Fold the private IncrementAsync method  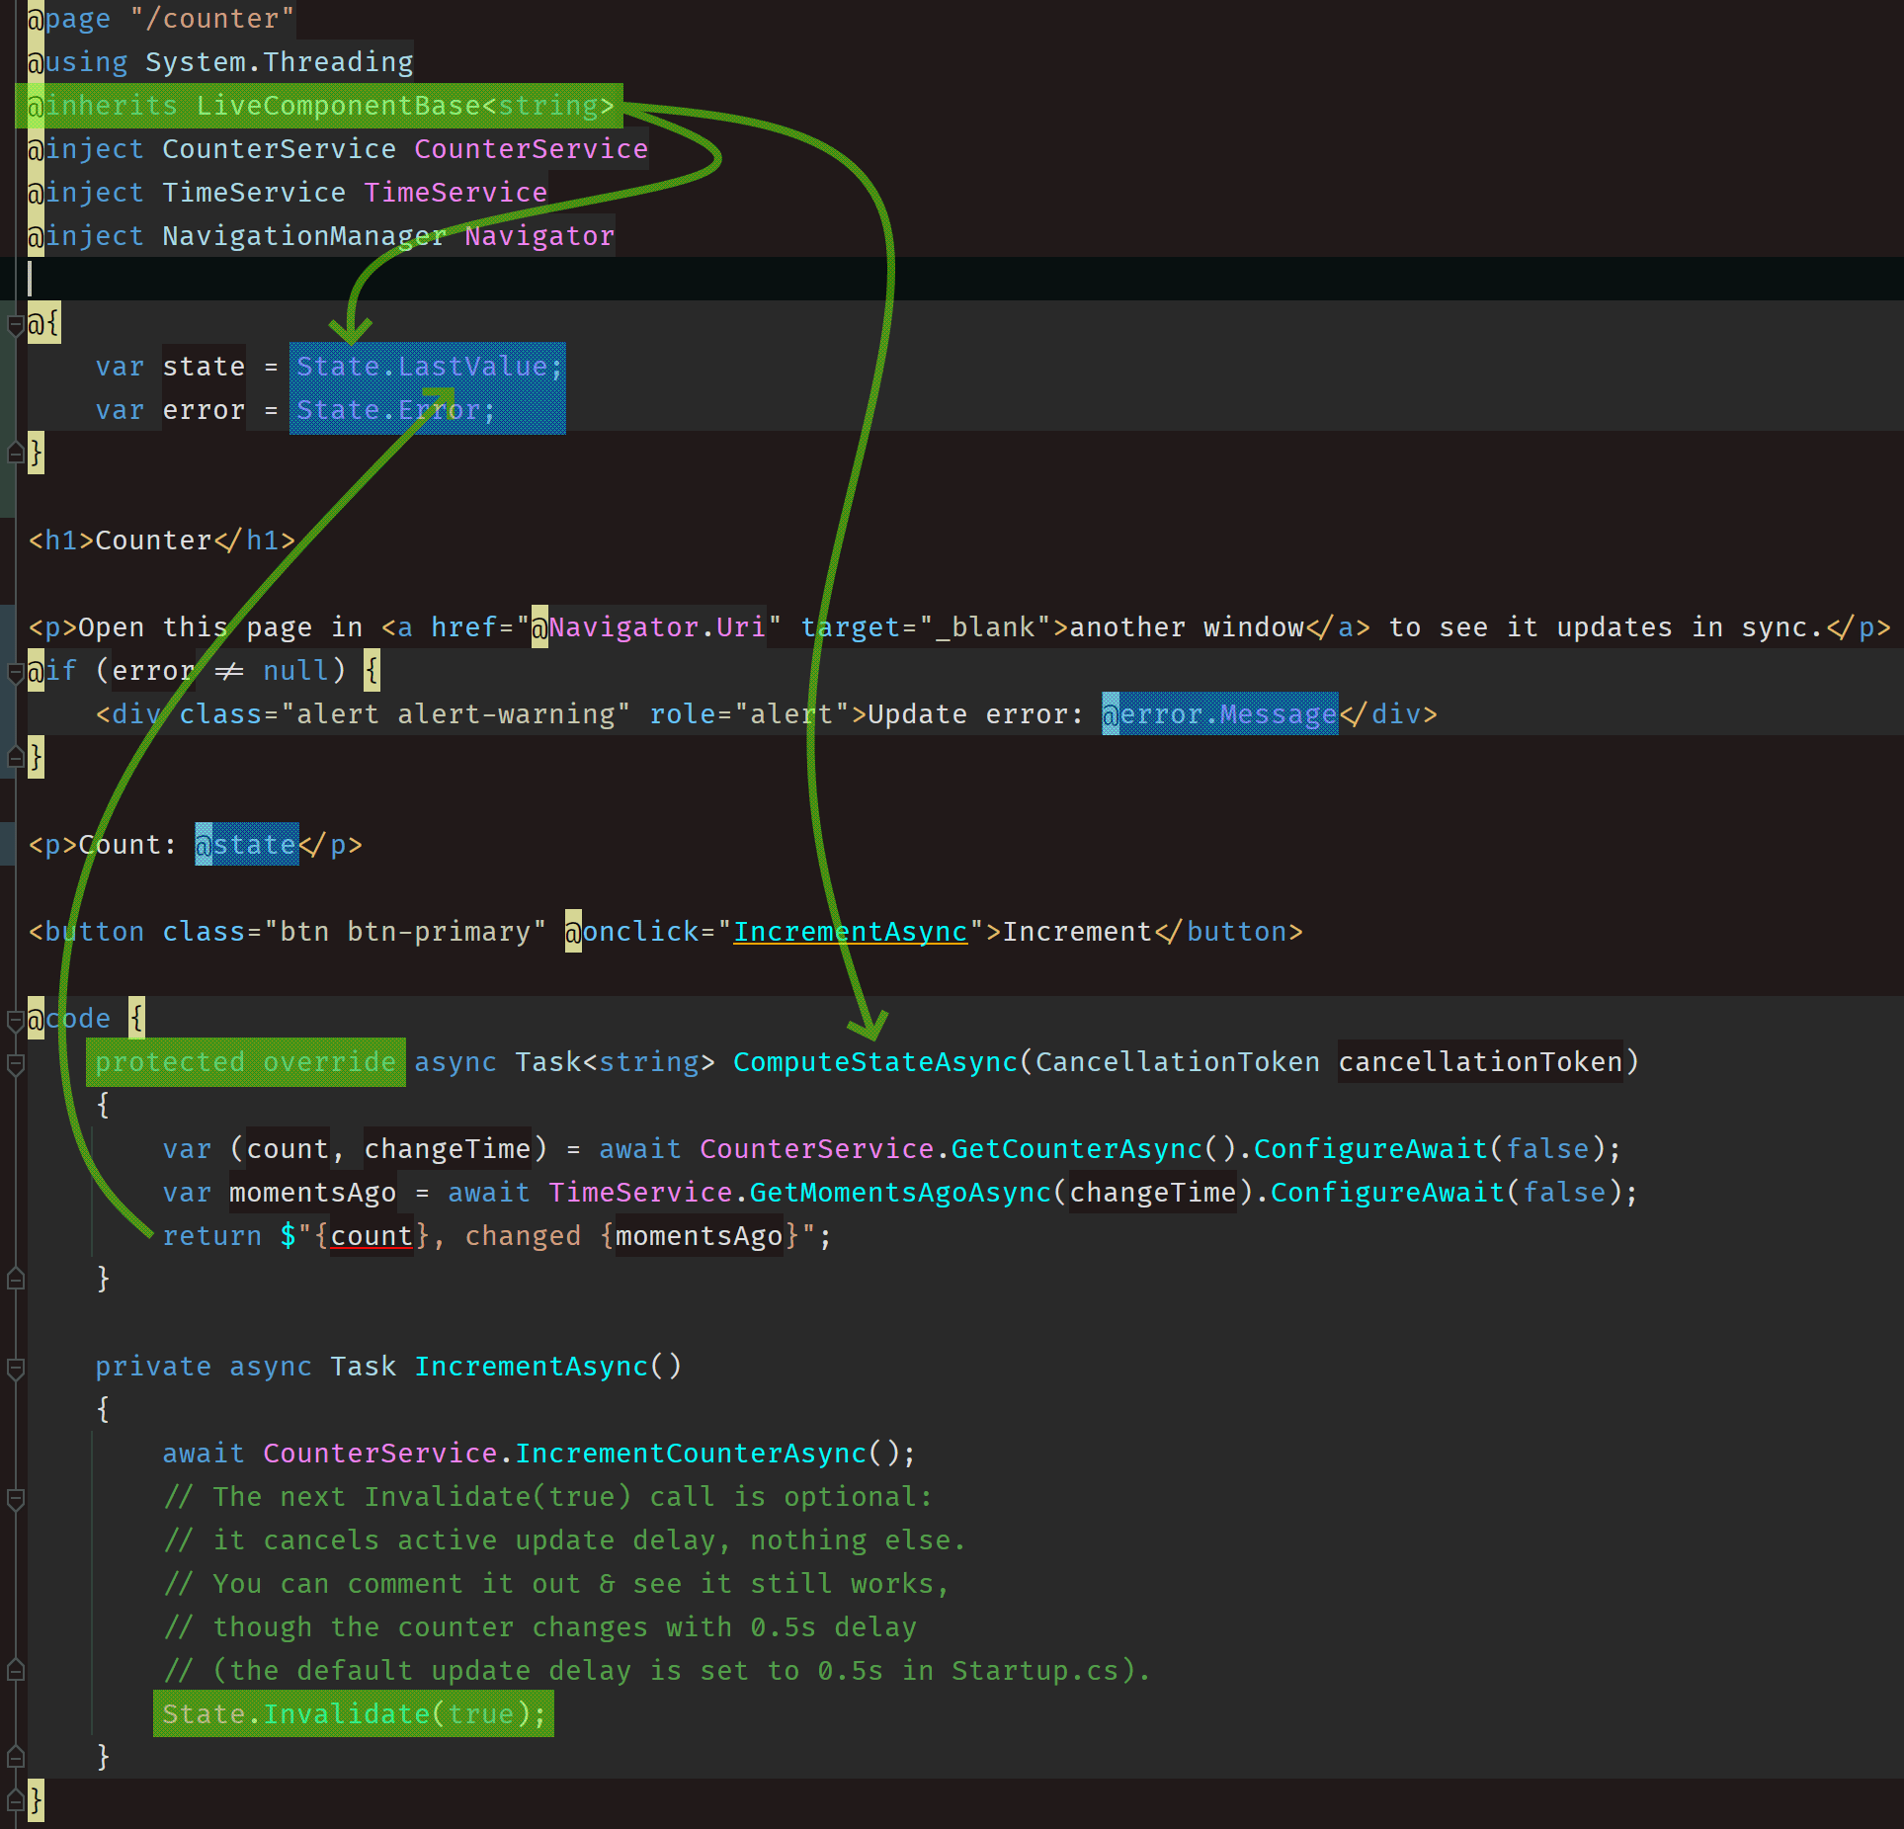click(15, 1368)
